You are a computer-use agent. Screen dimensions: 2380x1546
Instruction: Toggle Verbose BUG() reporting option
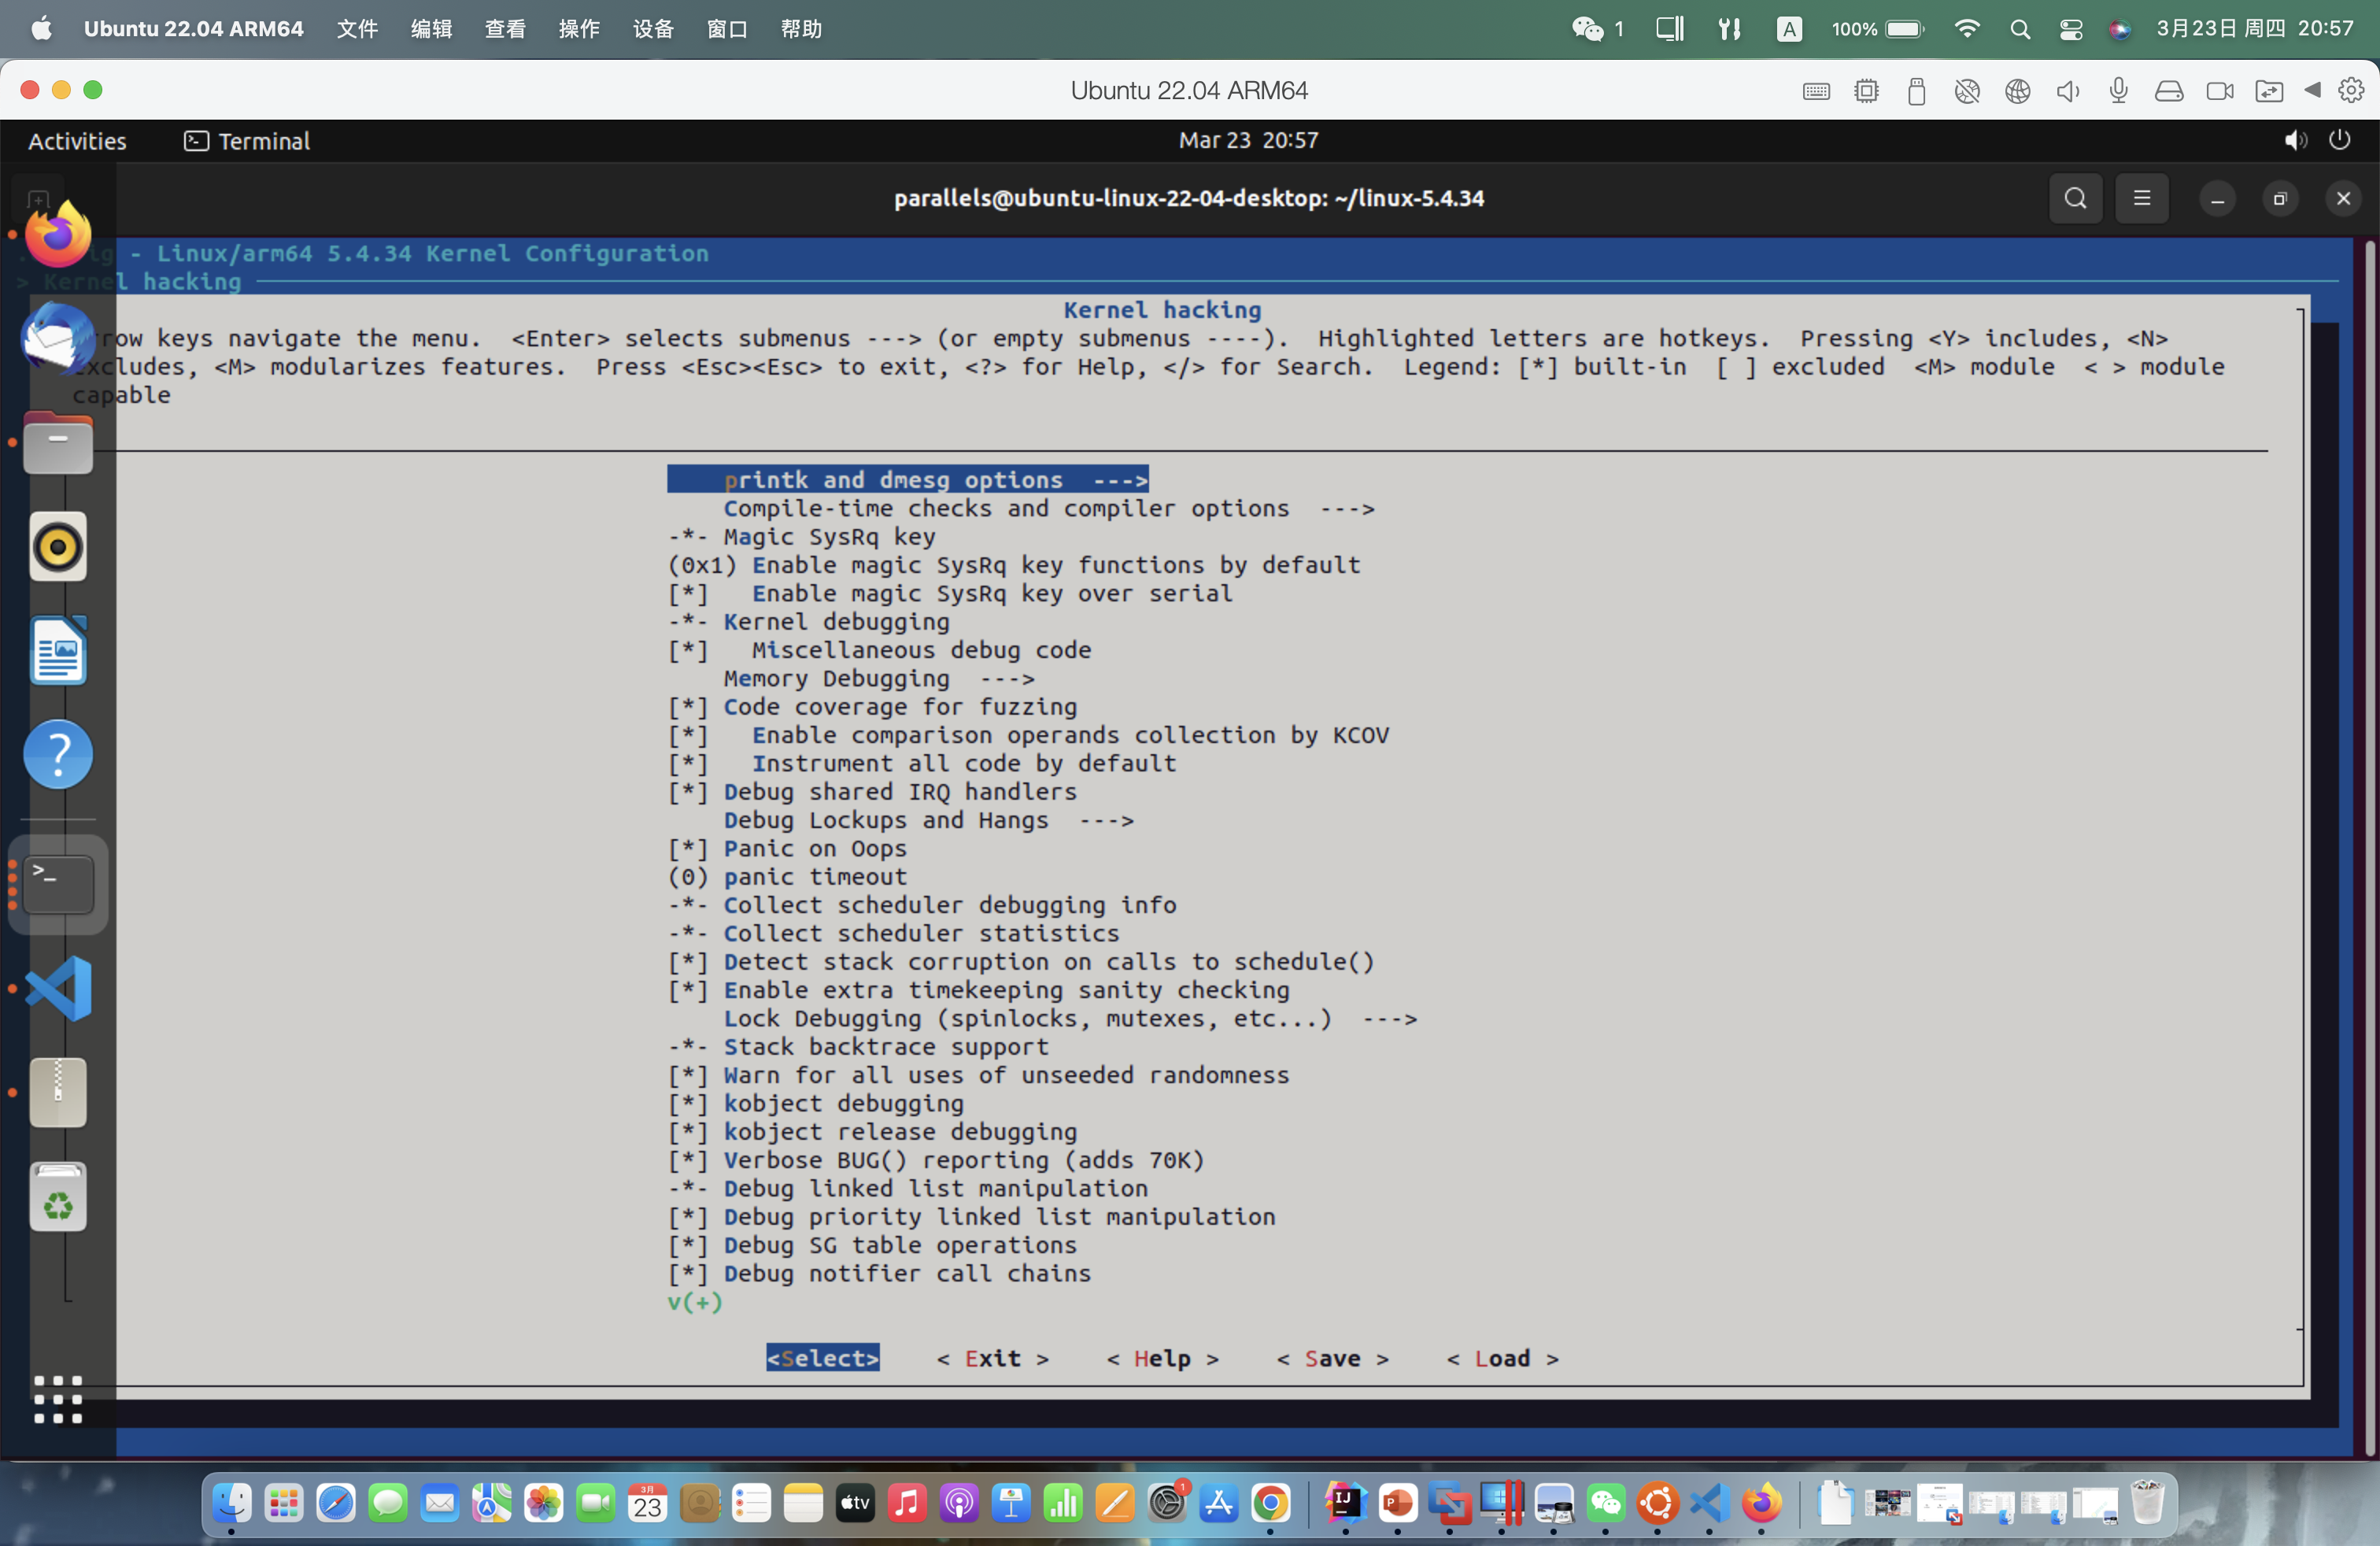[x=936, y=1160]
